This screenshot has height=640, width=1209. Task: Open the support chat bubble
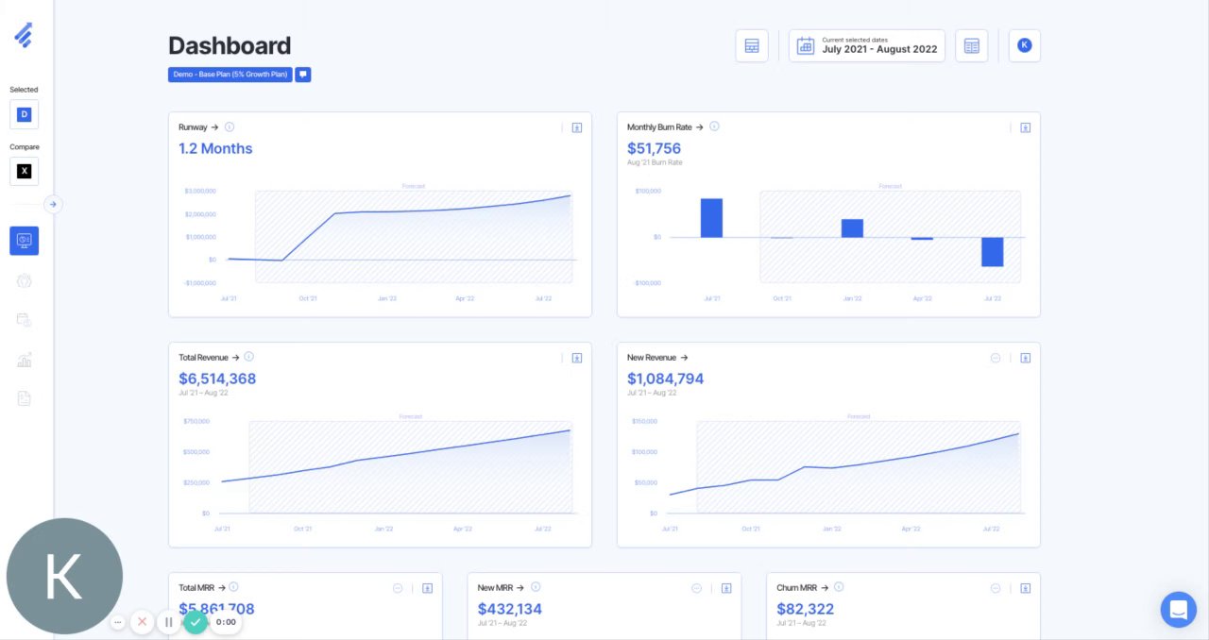[1178, 610]
